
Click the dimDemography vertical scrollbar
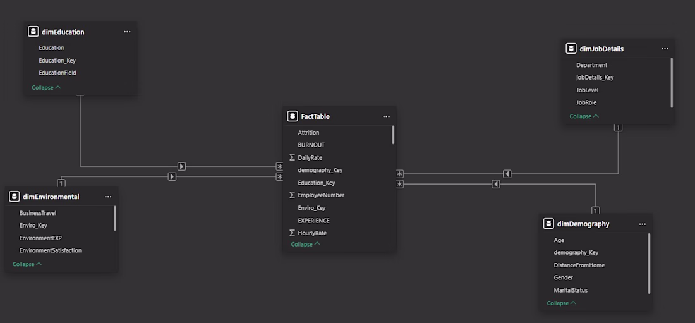[650, 264]
